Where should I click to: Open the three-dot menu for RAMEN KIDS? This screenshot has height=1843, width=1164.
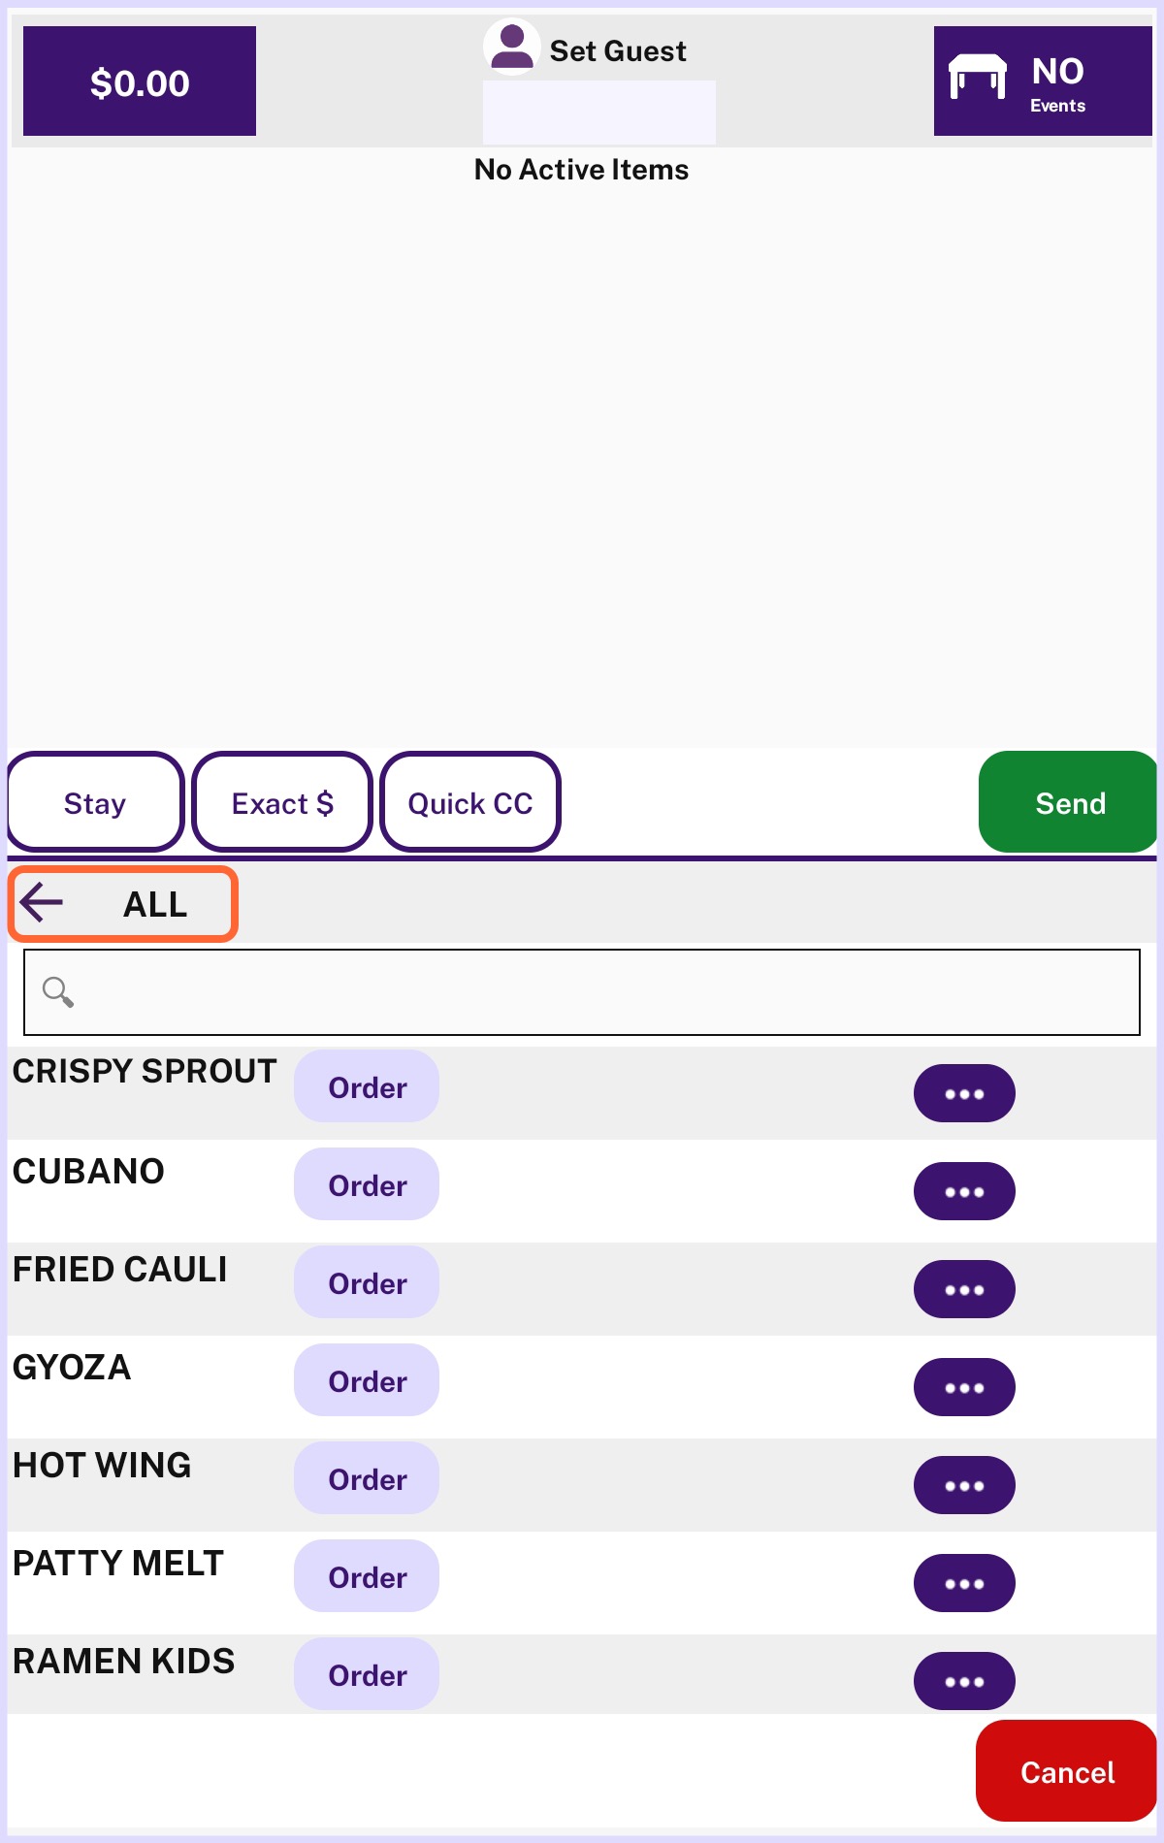coord(963,1681)
